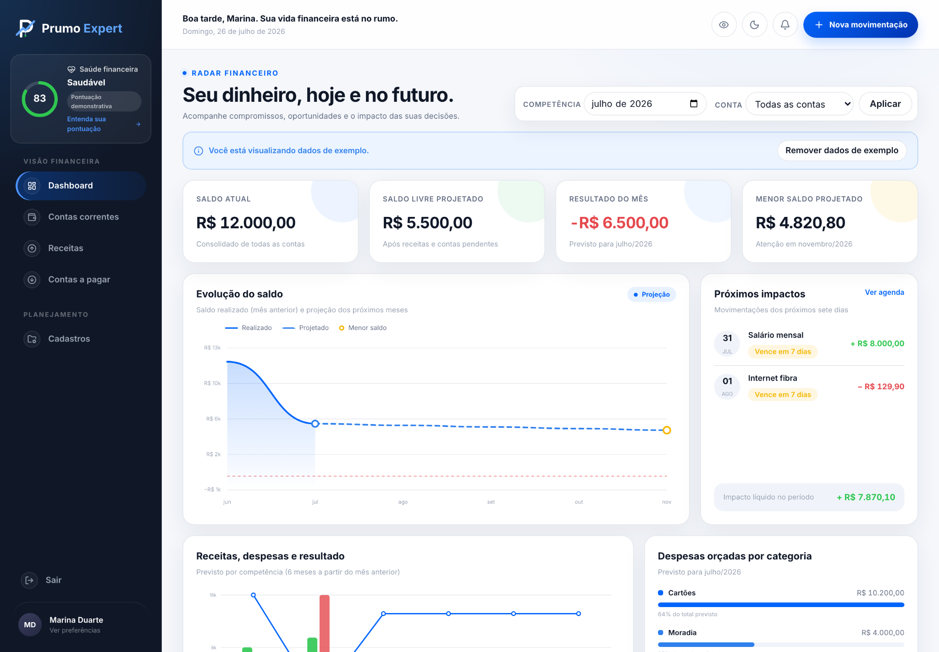Click the Projeção badge on the chart
The width and height of the screenshot is (939, 652).
652,294
